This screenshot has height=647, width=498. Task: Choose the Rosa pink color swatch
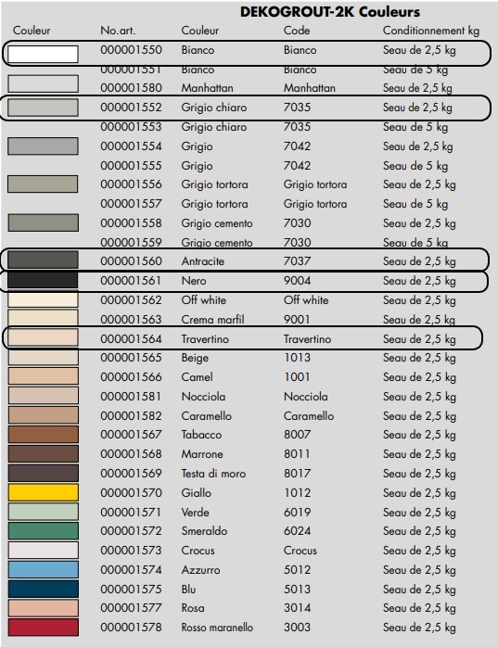[44, 608]
